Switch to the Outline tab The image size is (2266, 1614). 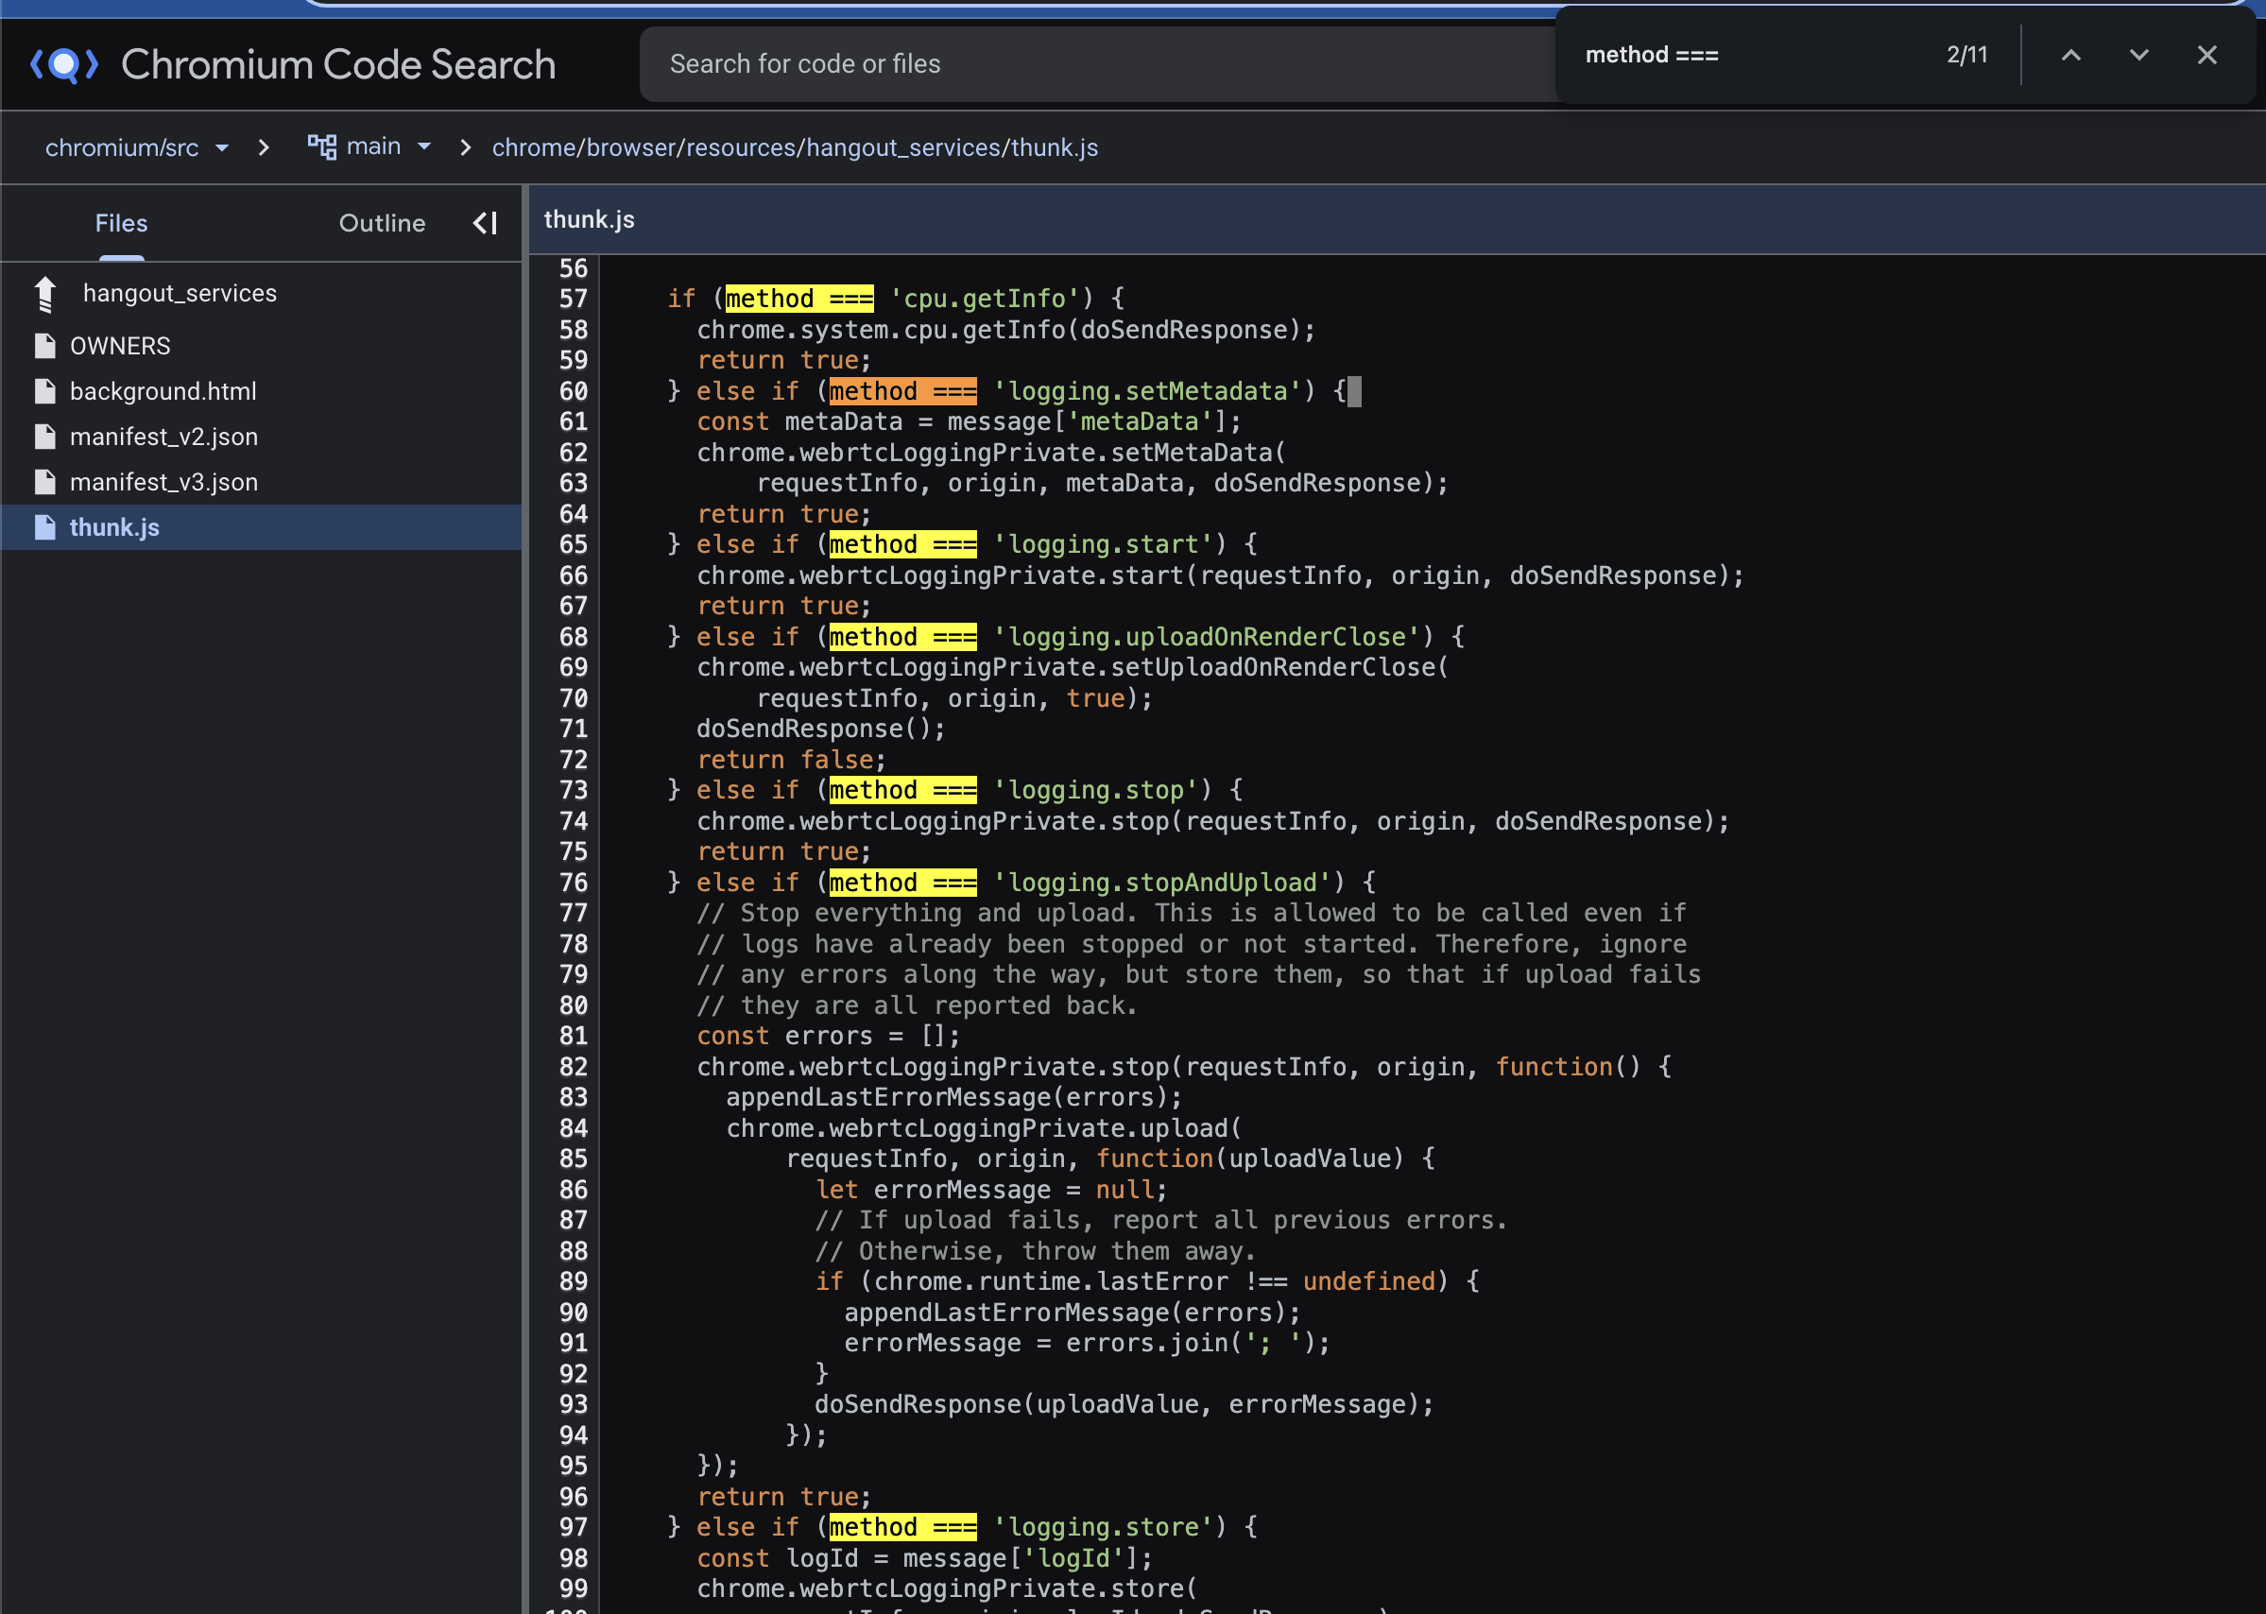[x=382, y=223]
